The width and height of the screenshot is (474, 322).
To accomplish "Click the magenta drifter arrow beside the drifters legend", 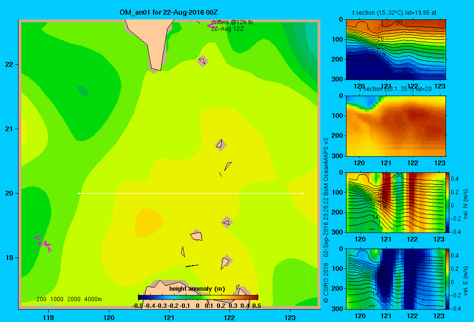I will point(211,26).
